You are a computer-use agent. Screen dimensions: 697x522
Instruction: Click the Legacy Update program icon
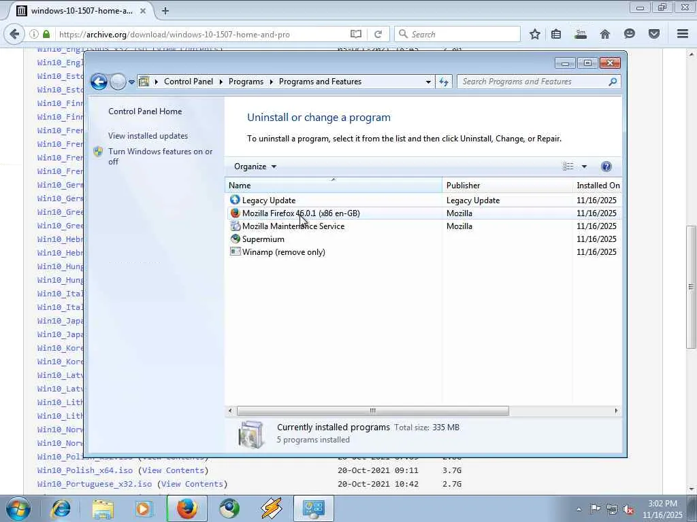click(x=235, y=200)
